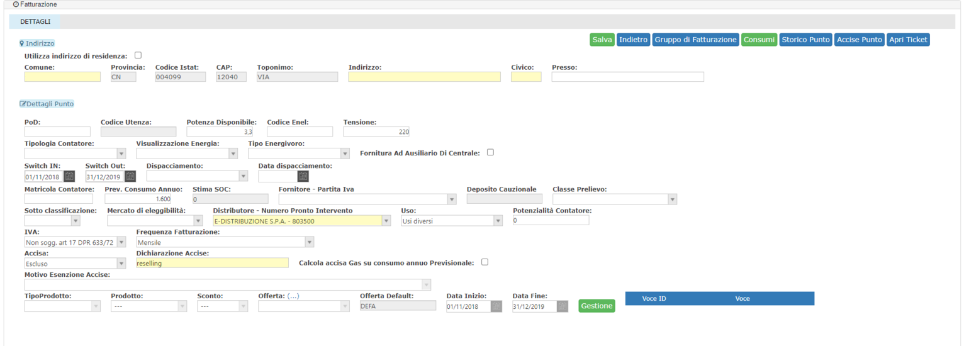Focus the Tensione field showing 220
This screenshot has width=964, height=346.
[376, 131]
